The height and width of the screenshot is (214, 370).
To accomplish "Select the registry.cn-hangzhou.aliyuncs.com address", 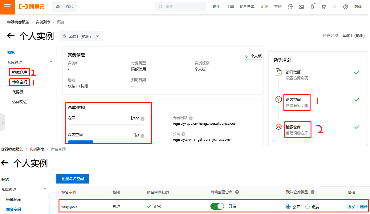I will pyautogui.click(x=201, y=139).
